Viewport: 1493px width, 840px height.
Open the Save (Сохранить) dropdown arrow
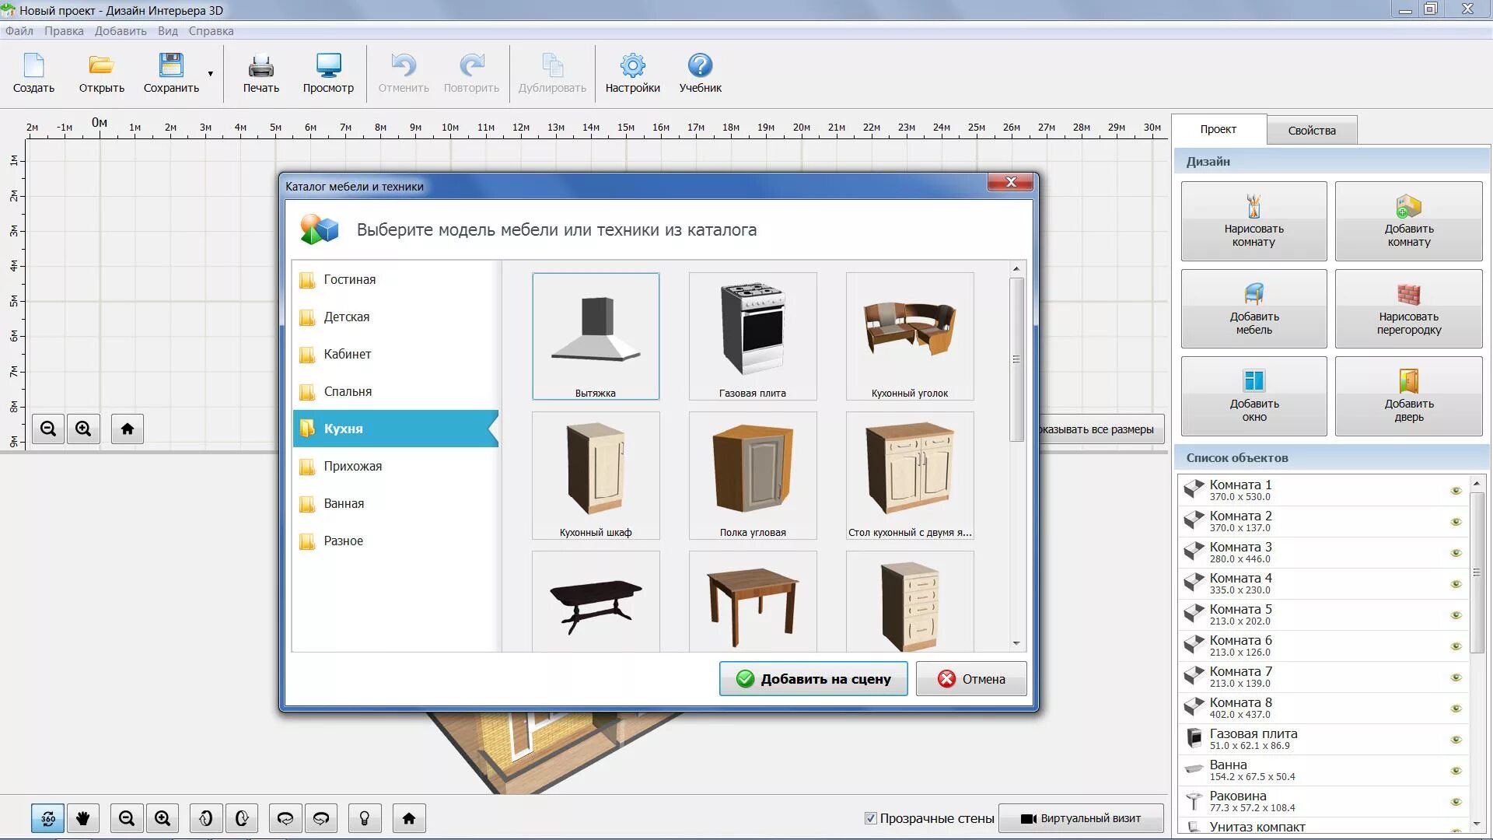(211, 74)
